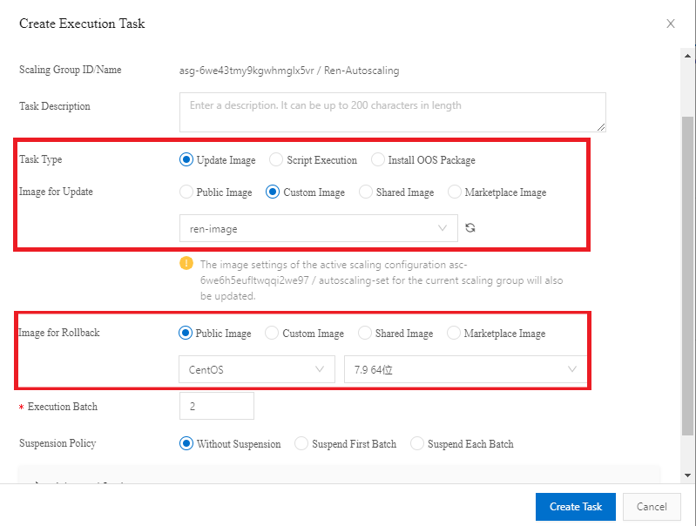Click the yellow warning info icon
This screenshot has height=526, width=696.
[x=186, y=263]
